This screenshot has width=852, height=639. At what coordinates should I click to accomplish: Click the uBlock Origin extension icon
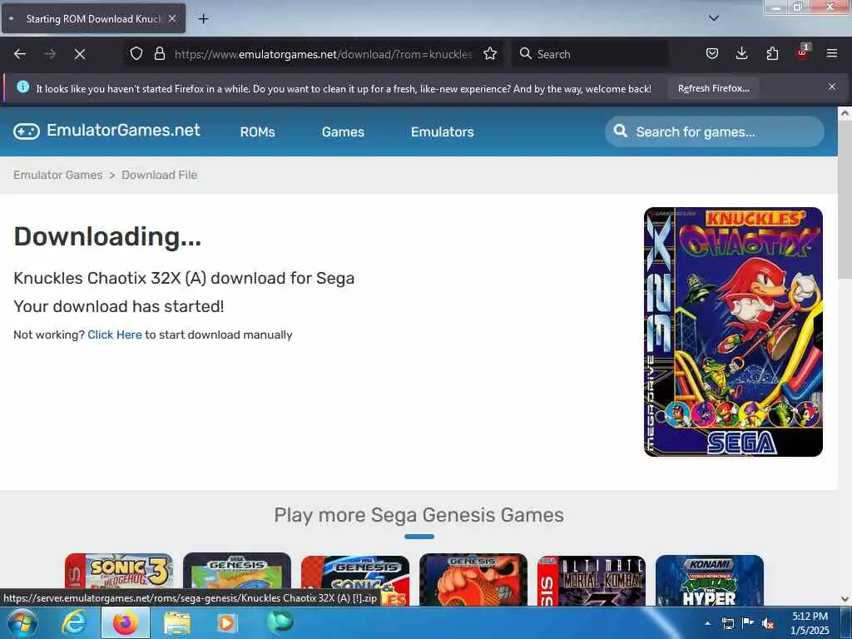pos(802,52)
